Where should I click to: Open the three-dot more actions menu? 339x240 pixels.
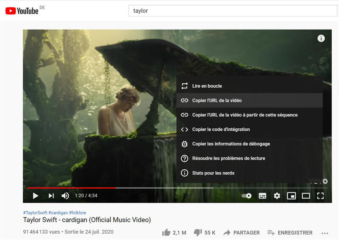[x=325, y=233]
